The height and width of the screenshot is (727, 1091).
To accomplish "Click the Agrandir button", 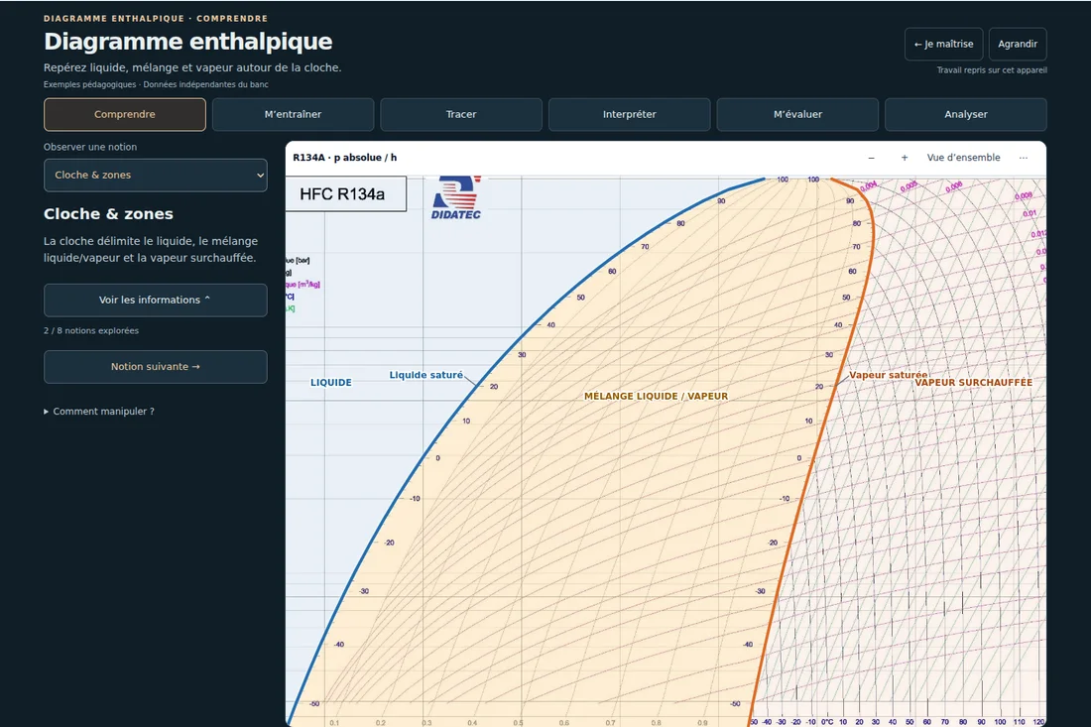I will 1018,44.
